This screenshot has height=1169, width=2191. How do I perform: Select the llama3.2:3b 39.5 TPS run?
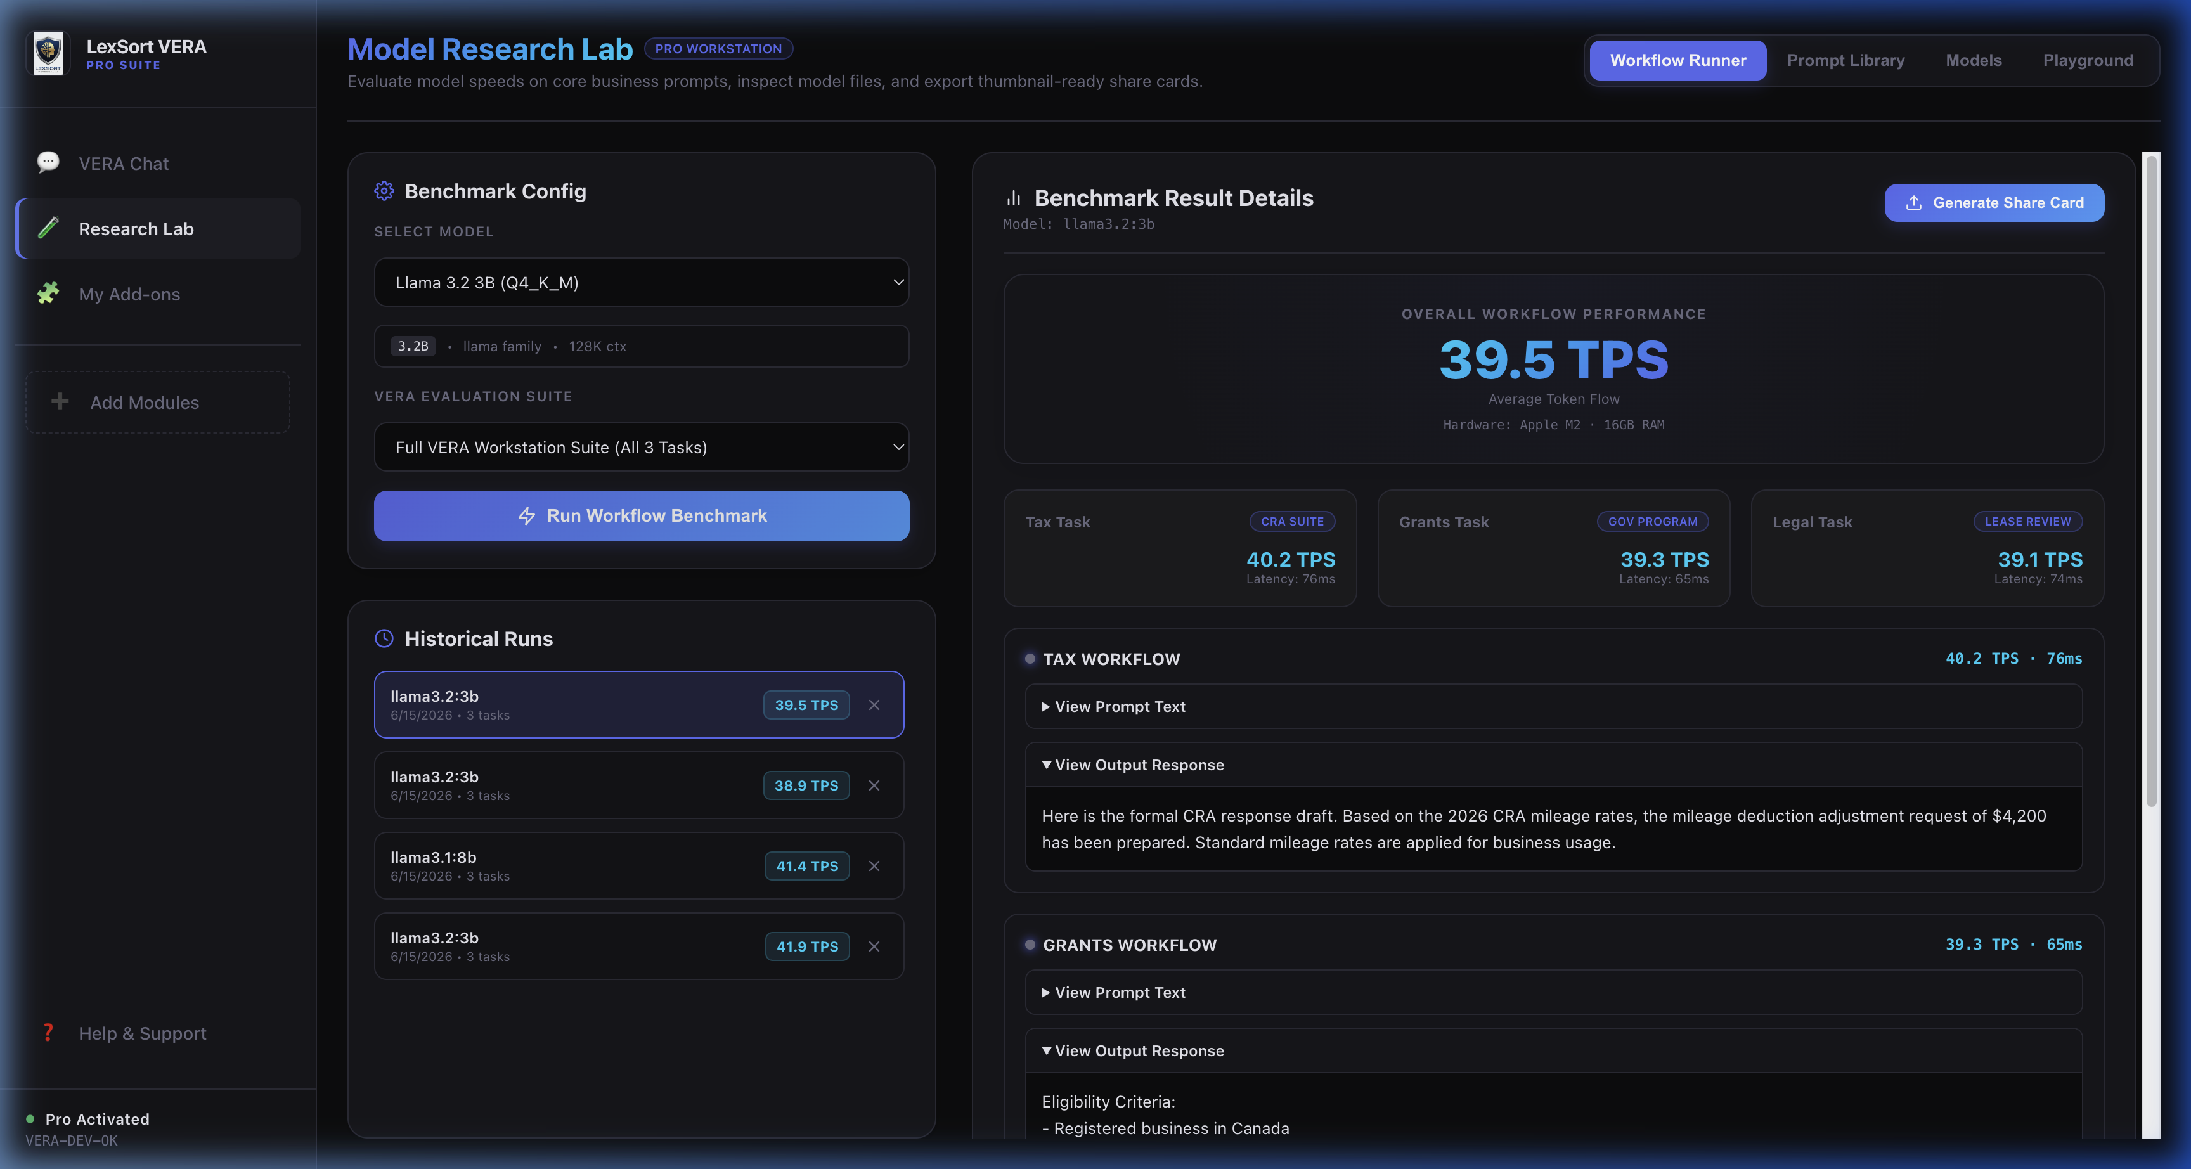[638, 704]
